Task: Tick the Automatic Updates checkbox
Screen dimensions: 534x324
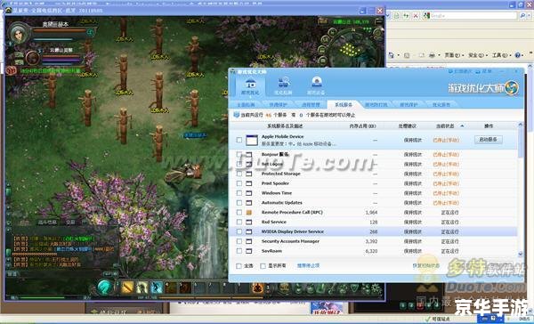Action: (x=239, y=203)
